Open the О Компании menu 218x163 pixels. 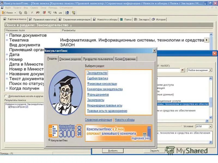click(x=66, y=8)
